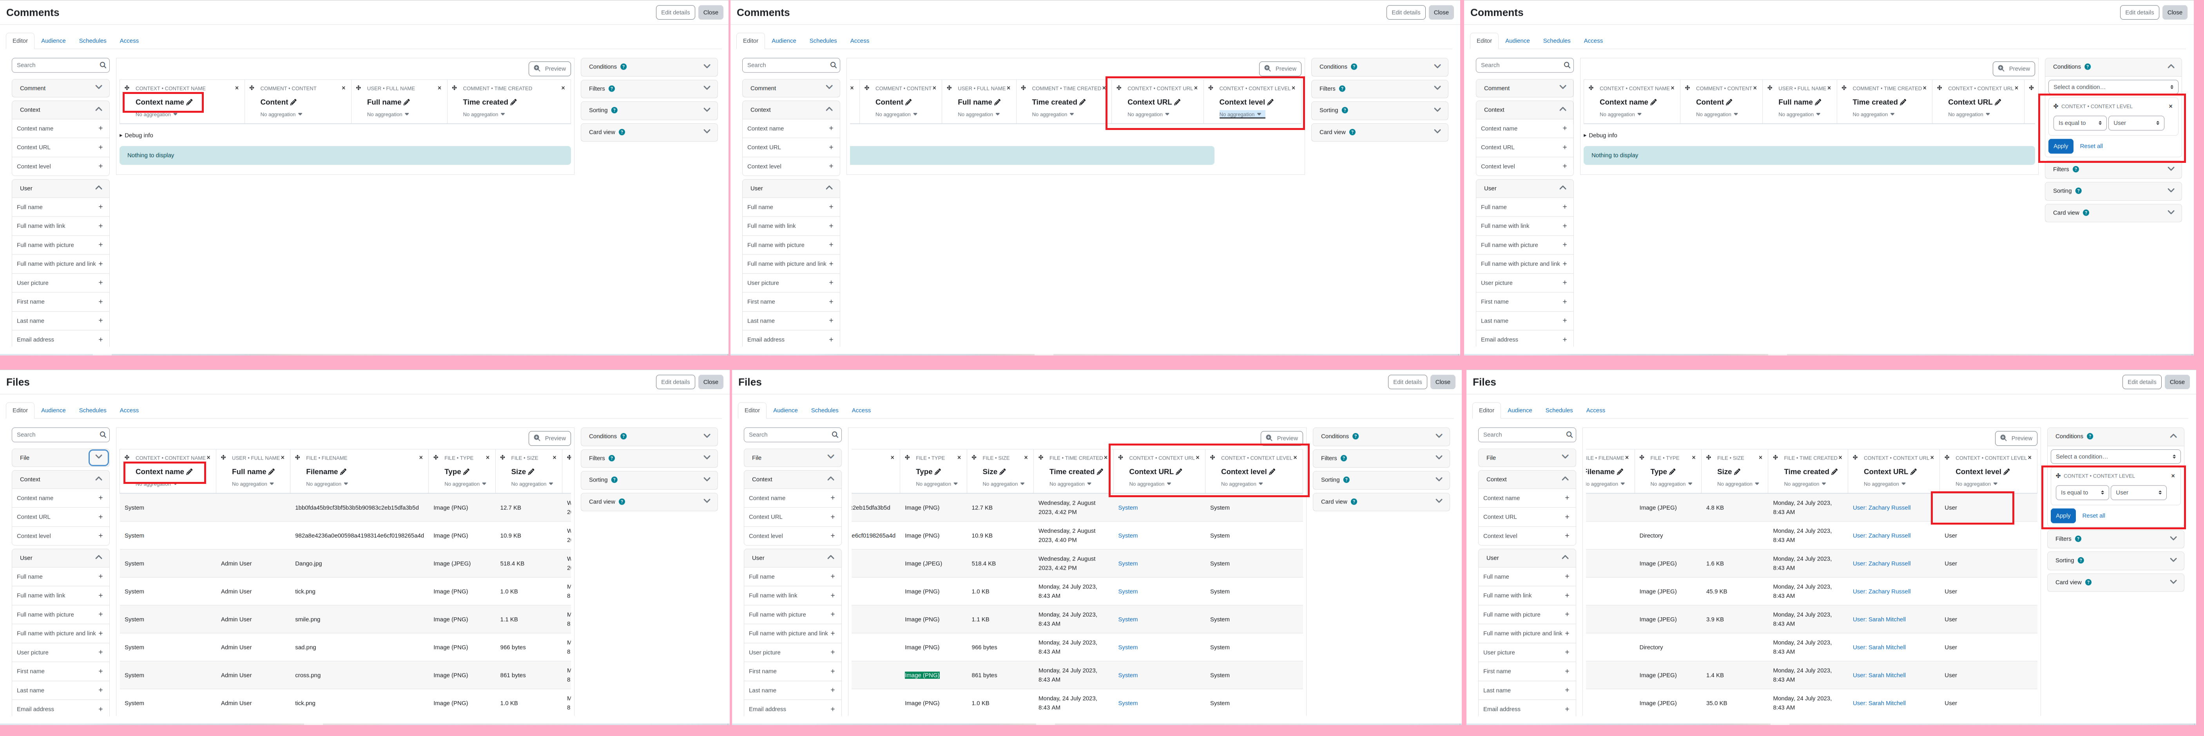Open 'Select a condition' dropdown, top-right Comments panel
Image resolution: width=2204 pixels, height=736 pixels.
coord(2113,87)
